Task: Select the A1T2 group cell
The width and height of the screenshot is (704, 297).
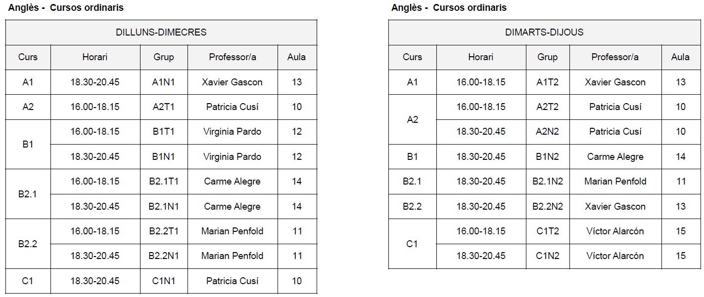Action: (547, 82)
